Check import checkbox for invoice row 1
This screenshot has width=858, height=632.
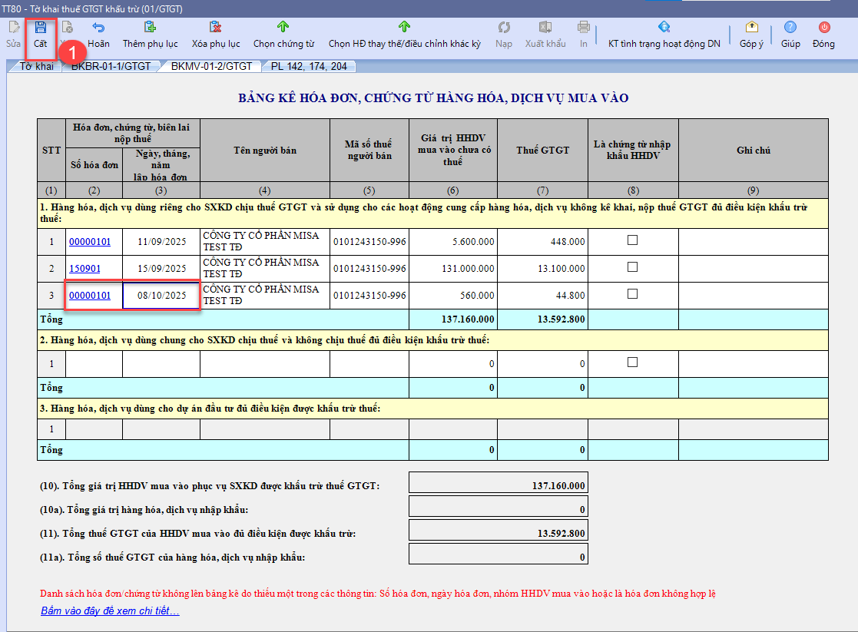[x=633, y=240]
